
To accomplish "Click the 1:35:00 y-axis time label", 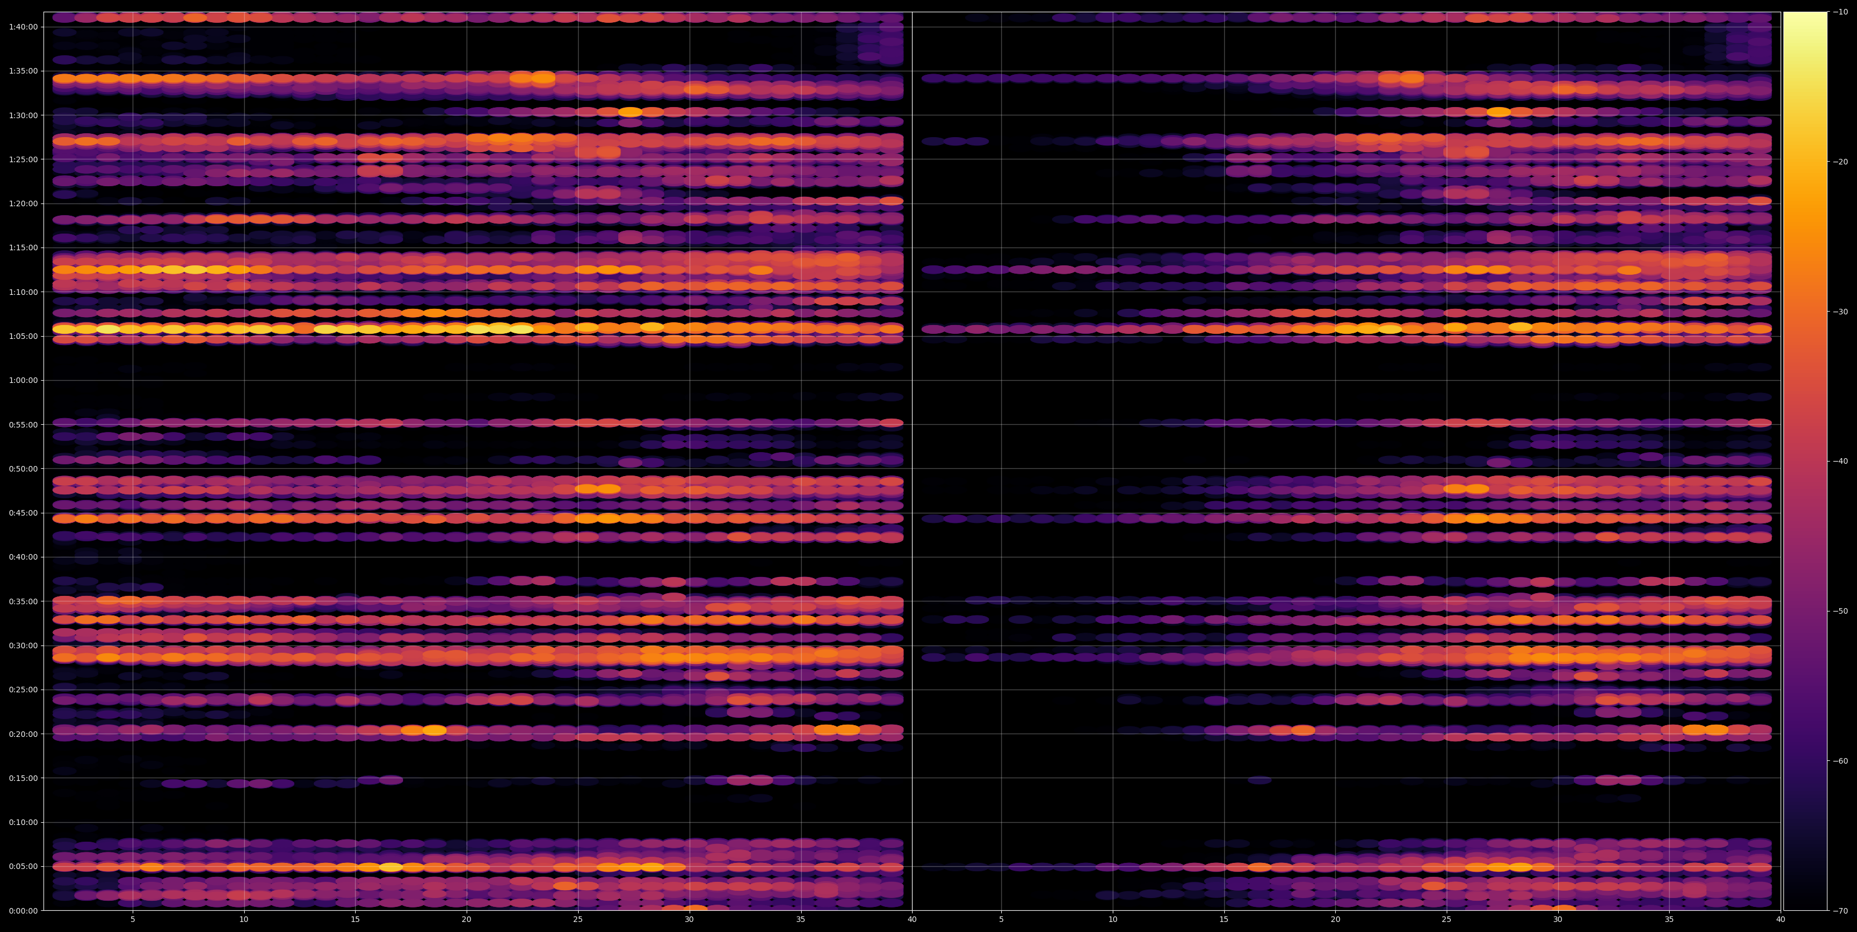I will tap(23, 71).
